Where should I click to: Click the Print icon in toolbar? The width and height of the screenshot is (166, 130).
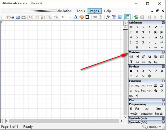coord(24,17)
